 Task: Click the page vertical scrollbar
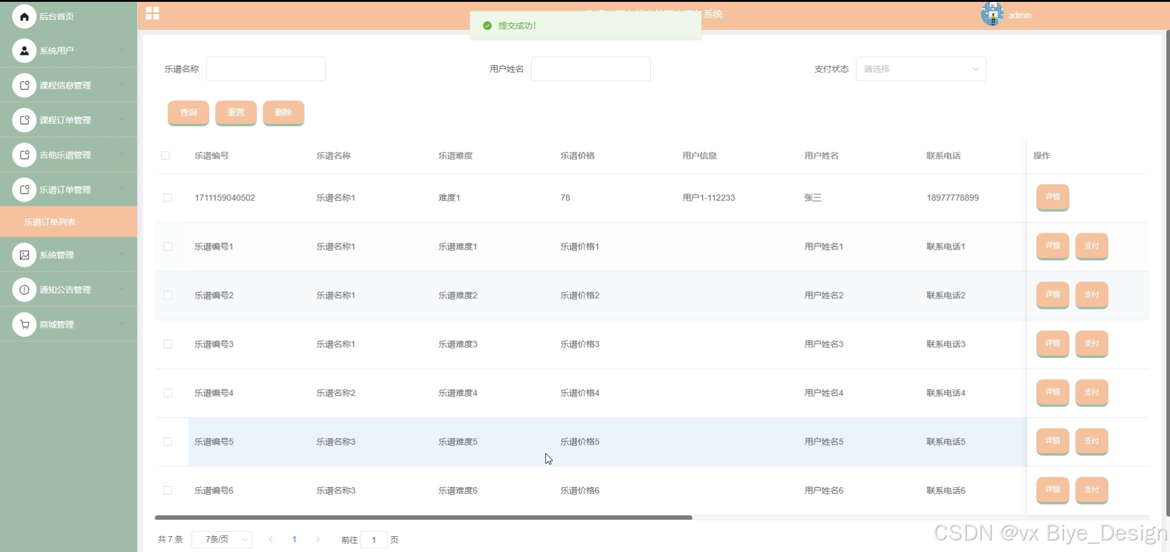[x=1167, y=274]
